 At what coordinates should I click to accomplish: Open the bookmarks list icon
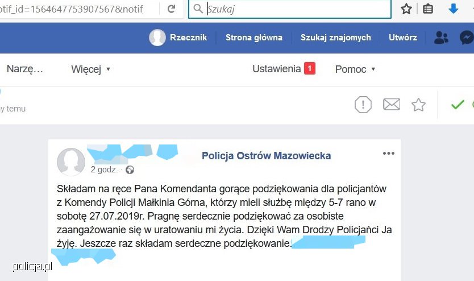[x=428, y=9]
